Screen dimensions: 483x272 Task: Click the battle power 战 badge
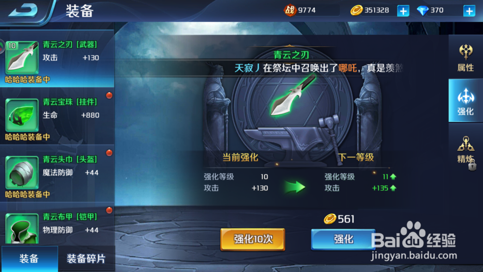(289, 11)
